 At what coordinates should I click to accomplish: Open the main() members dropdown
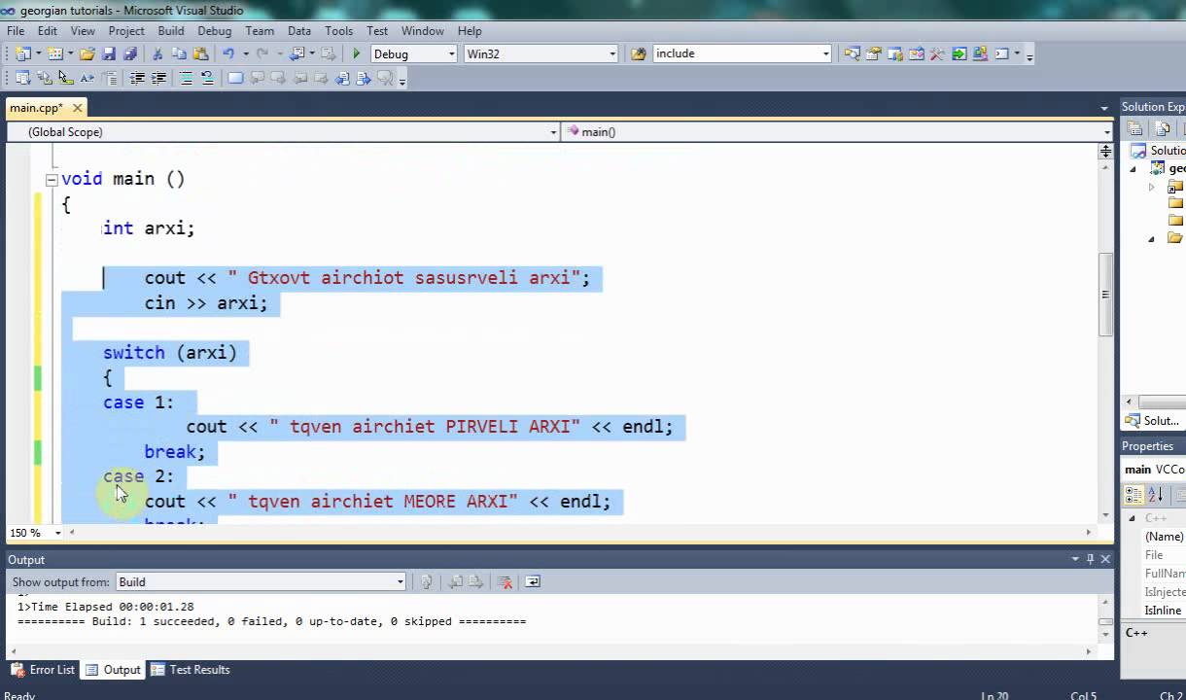[1106, 132]
